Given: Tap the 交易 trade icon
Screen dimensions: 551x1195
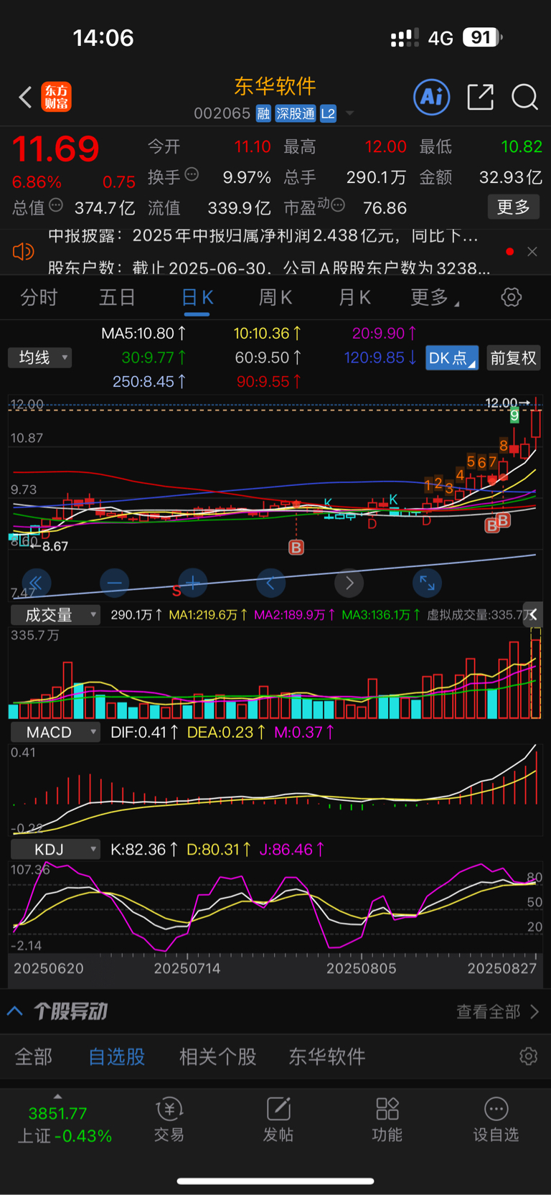Looking at the screenshot, I should 169,1120.
